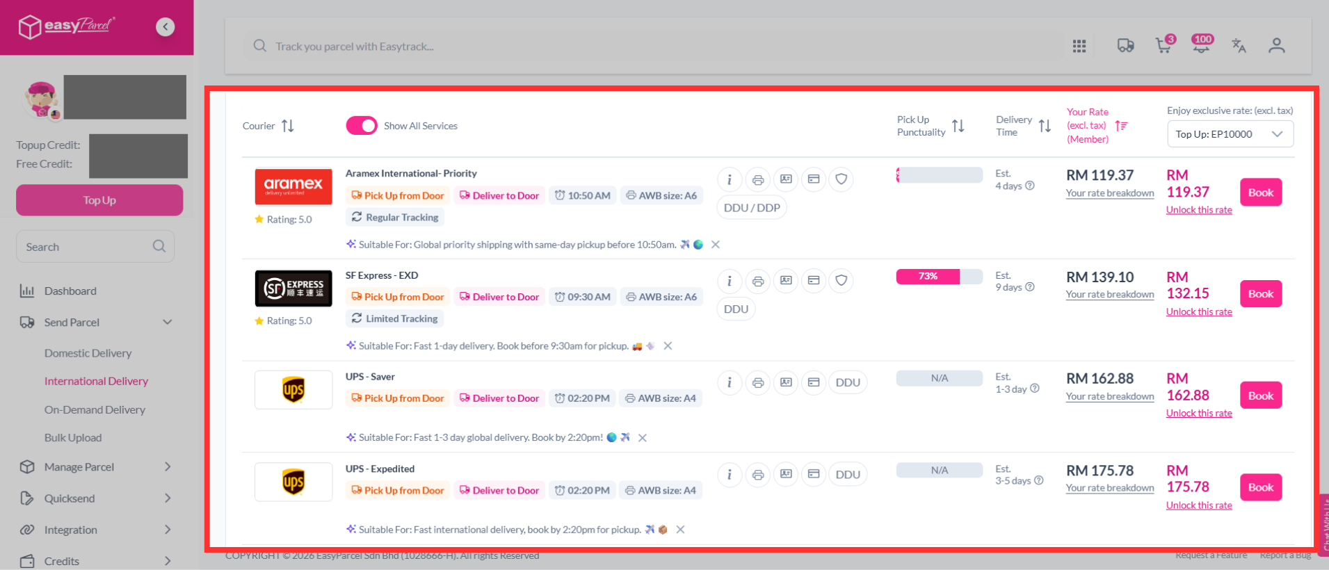This screenshot has height=570, width=1329.
Task: Click the ID card icon in Aramex row
Action: 786,179
